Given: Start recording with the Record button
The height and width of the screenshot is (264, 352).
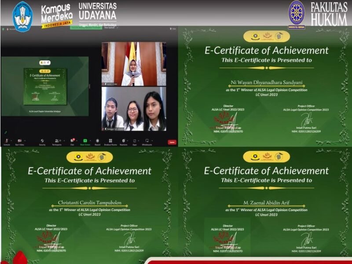Looking at the screenshot, I should (x=98, y=141).
